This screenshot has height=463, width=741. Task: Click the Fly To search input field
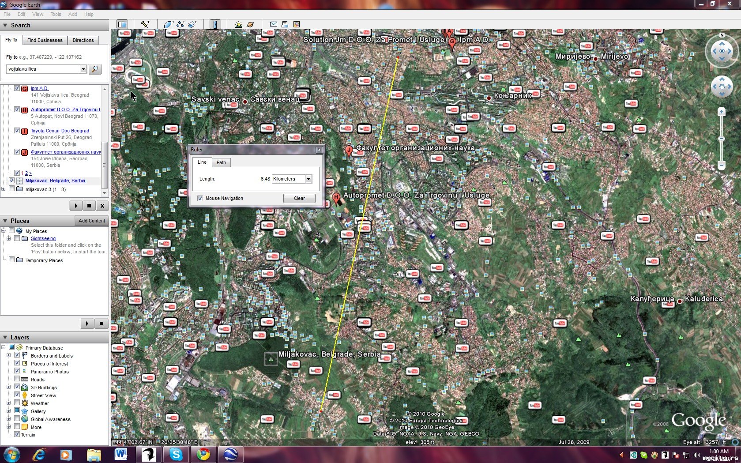pyautogui.click(x=43, y=69)
